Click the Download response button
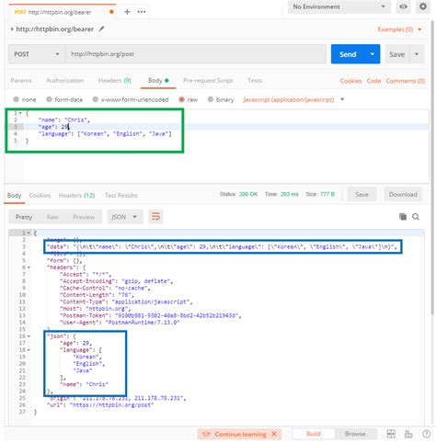Image resolution: width=436 pixels, height=443 pixels. coord(403,195)
